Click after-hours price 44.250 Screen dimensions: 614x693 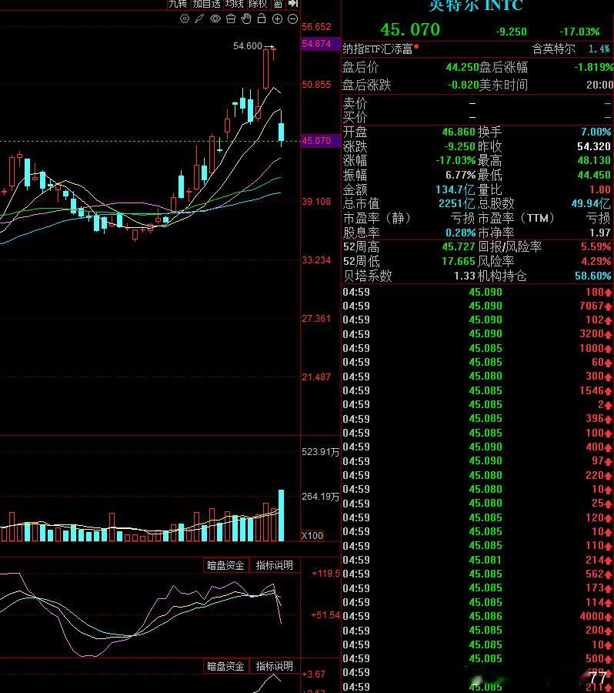click(462, 67)
